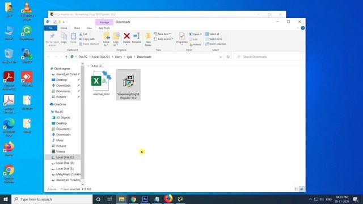Open the Copy to dropdown
Screen dimensions: 363x204
[116, 40]
